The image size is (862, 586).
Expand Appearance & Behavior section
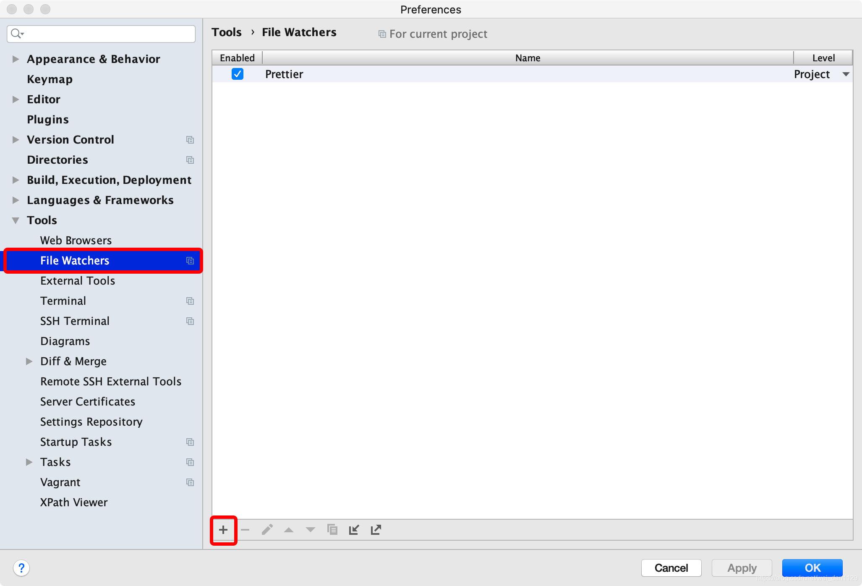(x=16, y=59)
